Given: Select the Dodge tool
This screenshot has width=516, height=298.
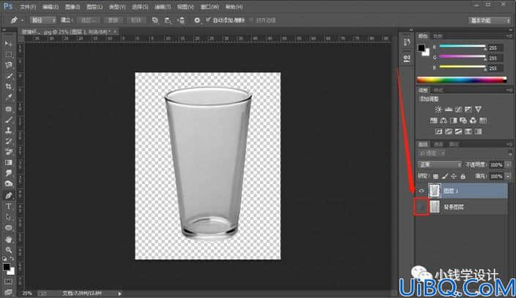Looking at the screenshot, I should [x=9, y=184].
